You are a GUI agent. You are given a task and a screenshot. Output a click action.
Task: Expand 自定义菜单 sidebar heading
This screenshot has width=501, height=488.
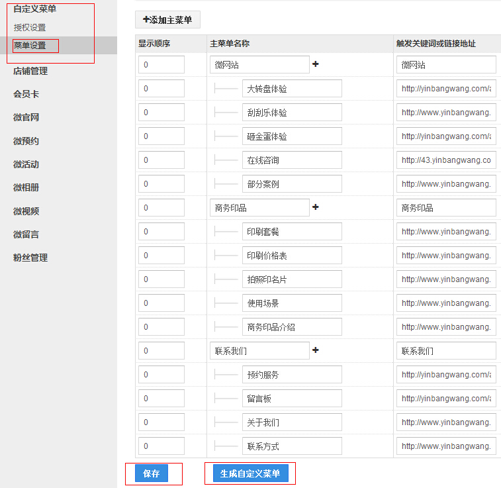tap(34, 9)
